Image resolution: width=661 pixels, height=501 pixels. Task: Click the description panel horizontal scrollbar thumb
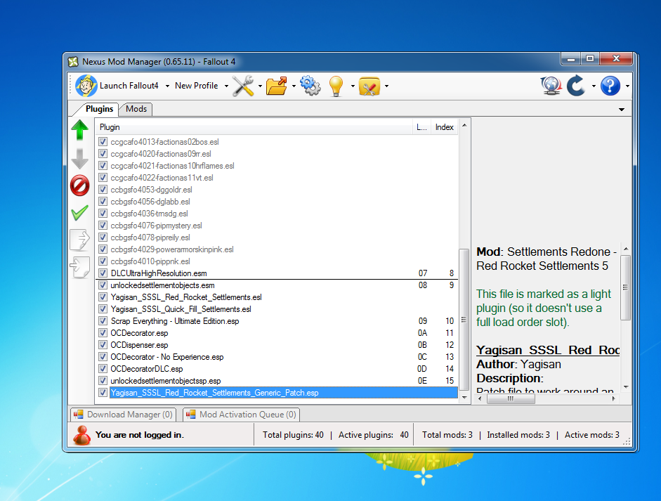(511, 398)
